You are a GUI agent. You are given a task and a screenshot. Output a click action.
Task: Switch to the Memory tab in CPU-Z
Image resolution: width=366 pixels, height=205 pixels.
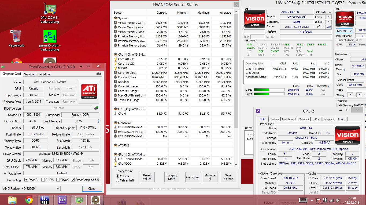coord(304,119)
